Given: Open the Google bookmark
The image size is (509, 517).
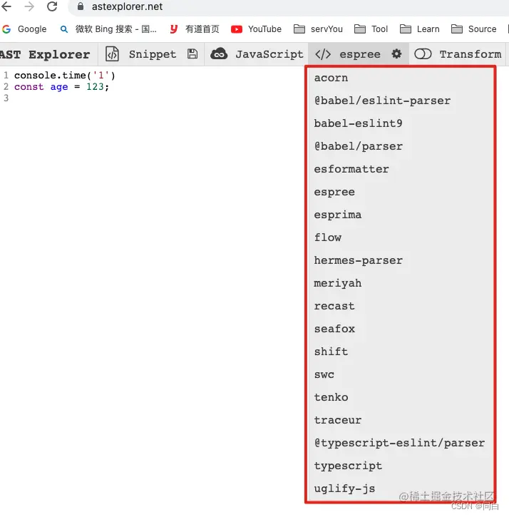Looking at the screenshot, I should [24, 29].
